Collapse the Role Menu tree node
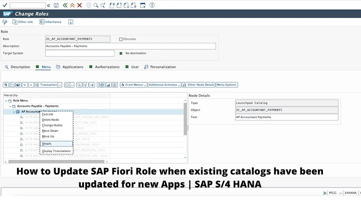This screenshot has height=202, width=361. click(6, 101)
